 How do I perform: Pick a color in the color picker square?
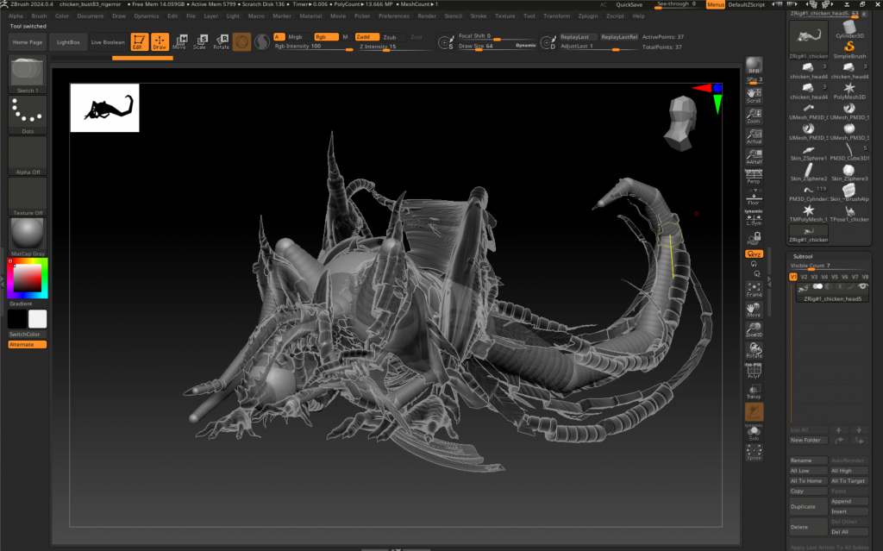coord(27,278)
